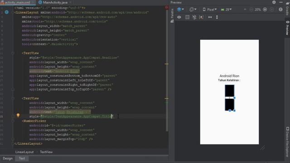Select "Tahun Kelahiran :" label in preview

(x=229, y=80)
